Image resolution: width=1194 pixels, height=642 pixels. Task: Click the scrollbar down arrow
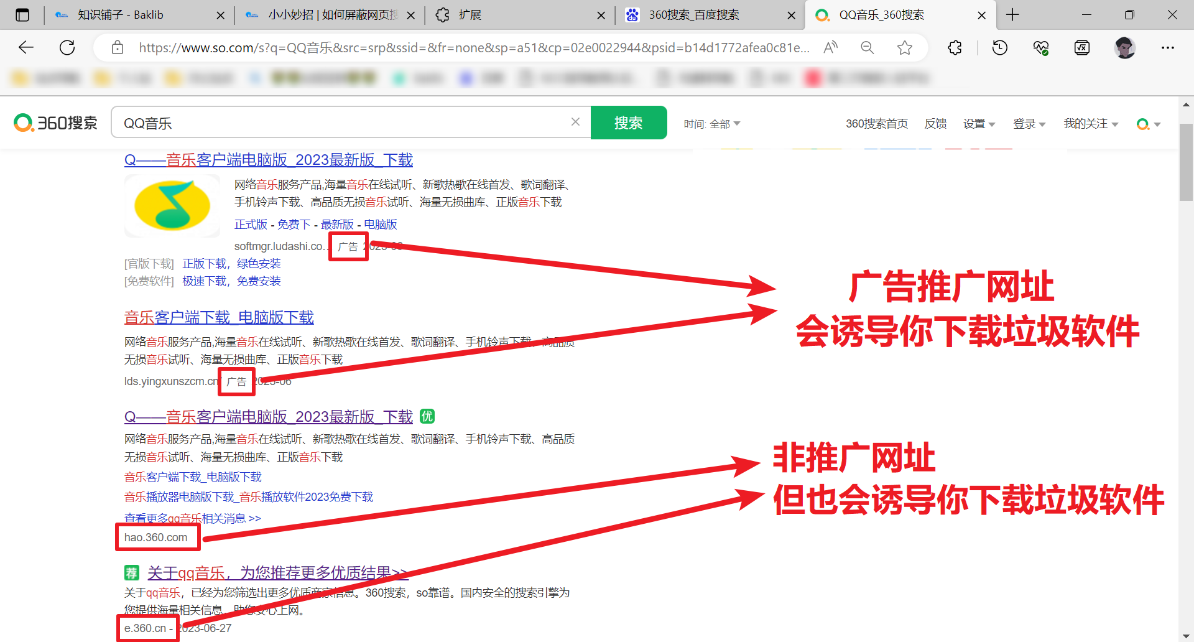point(1186,636)
